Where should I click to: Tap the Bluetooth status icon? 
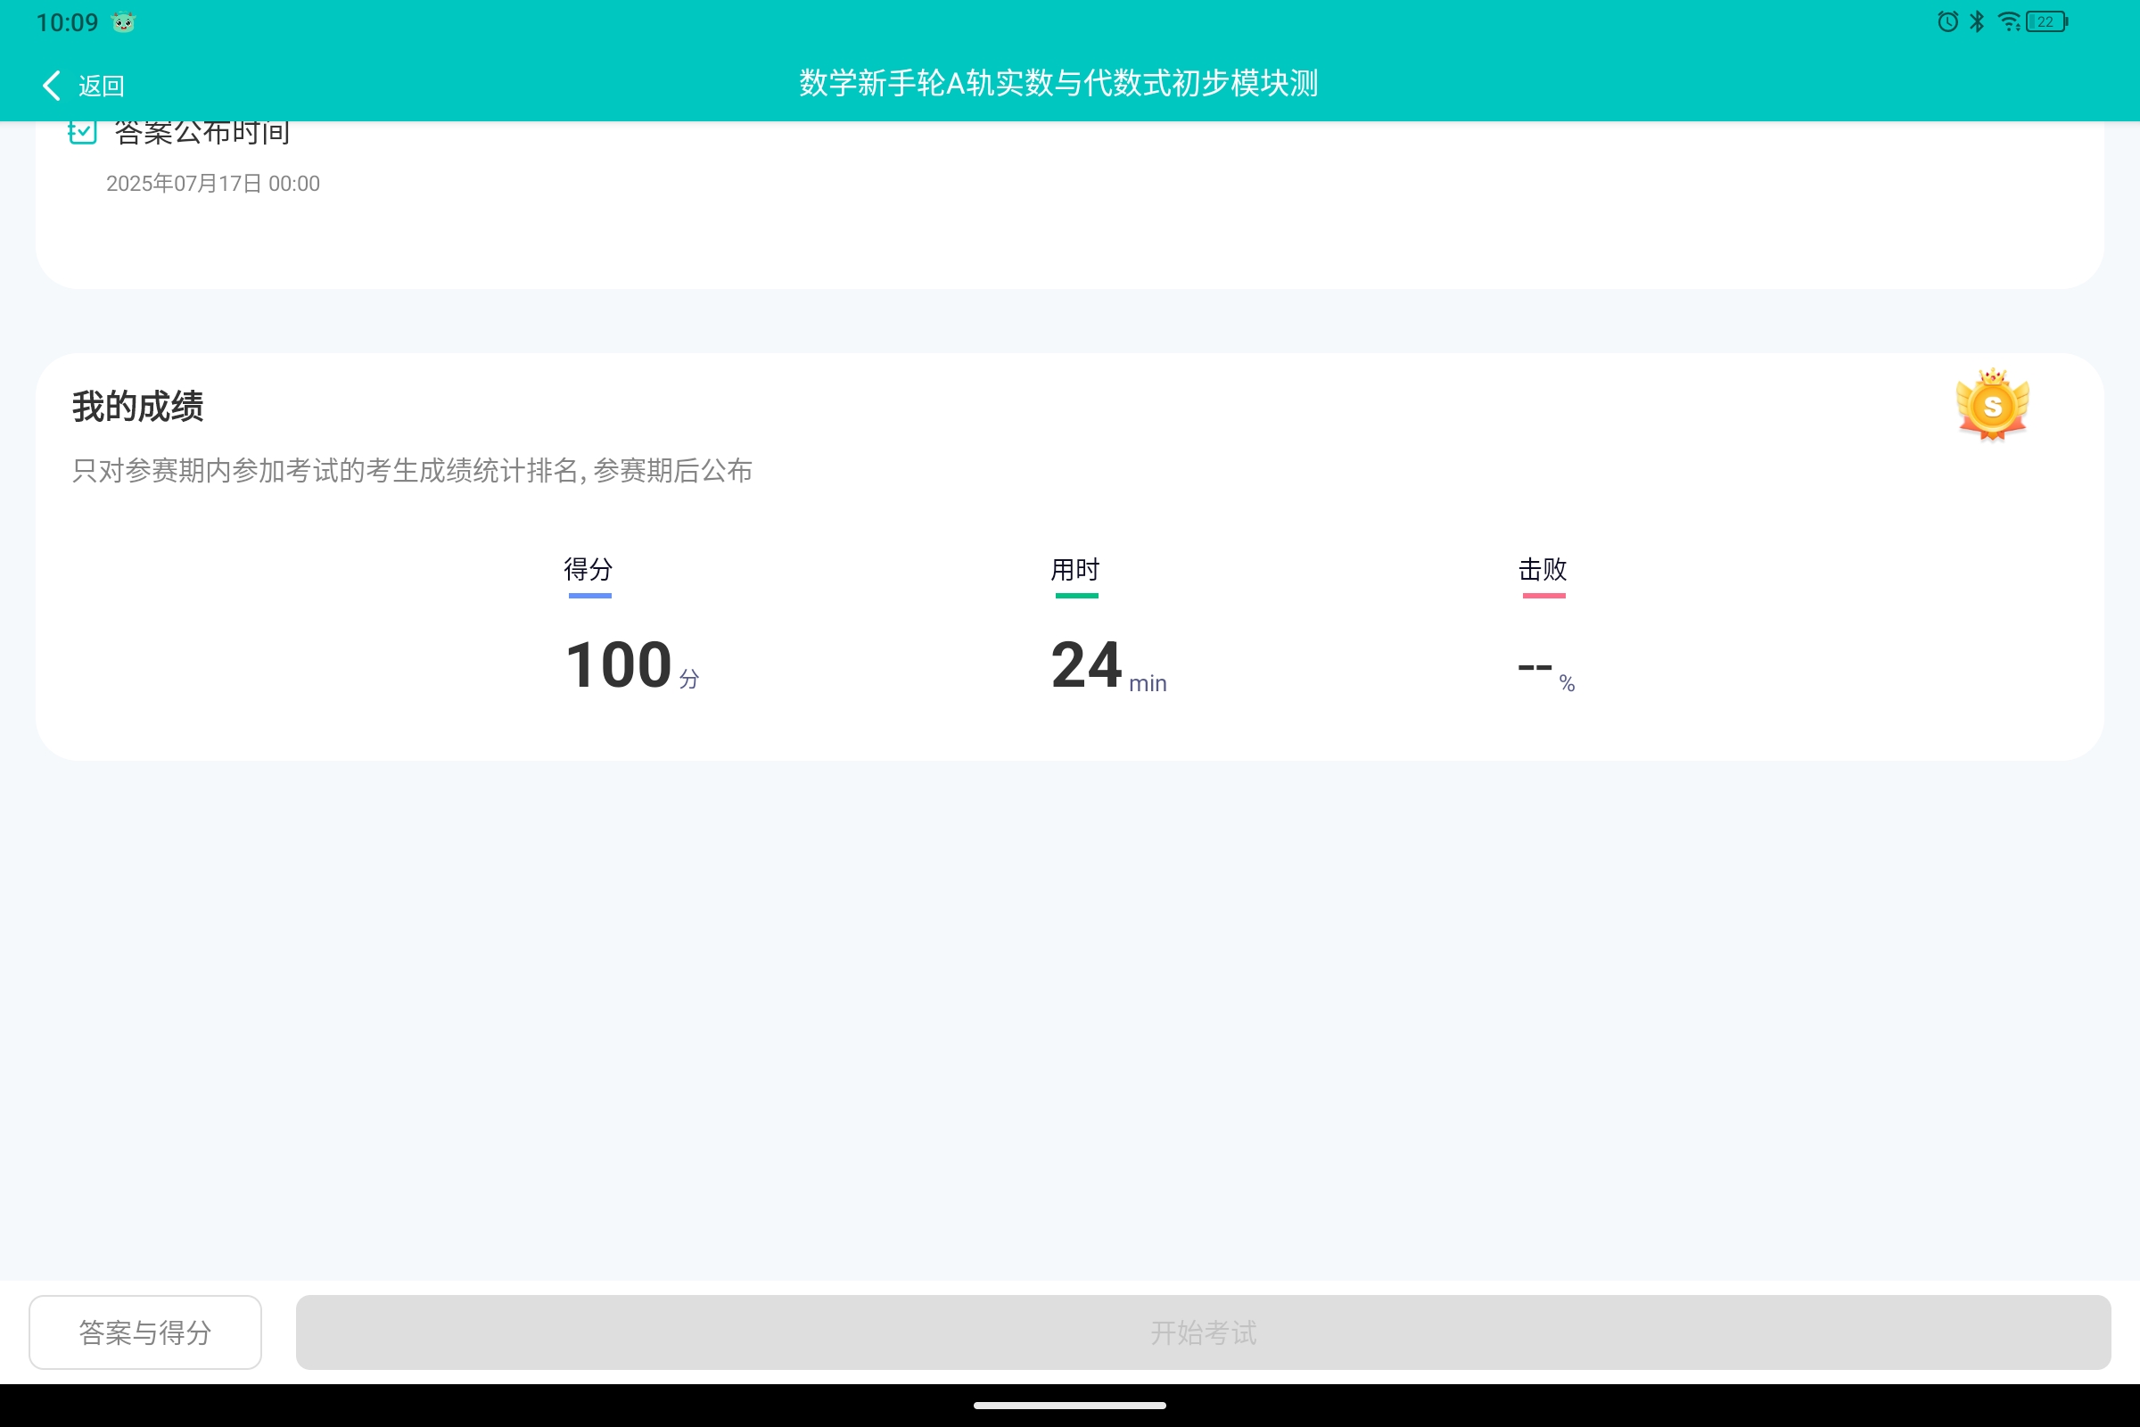[x=1976, y=21]
